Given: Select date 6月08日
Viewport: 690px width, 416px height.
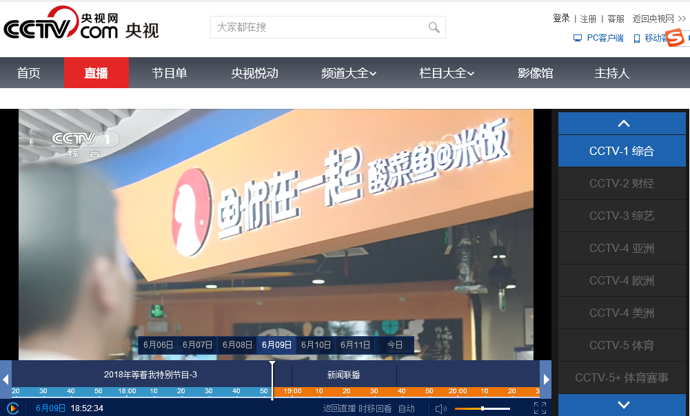Looking at the screenshot, I should pyautogui.click(x=237, y=345).
